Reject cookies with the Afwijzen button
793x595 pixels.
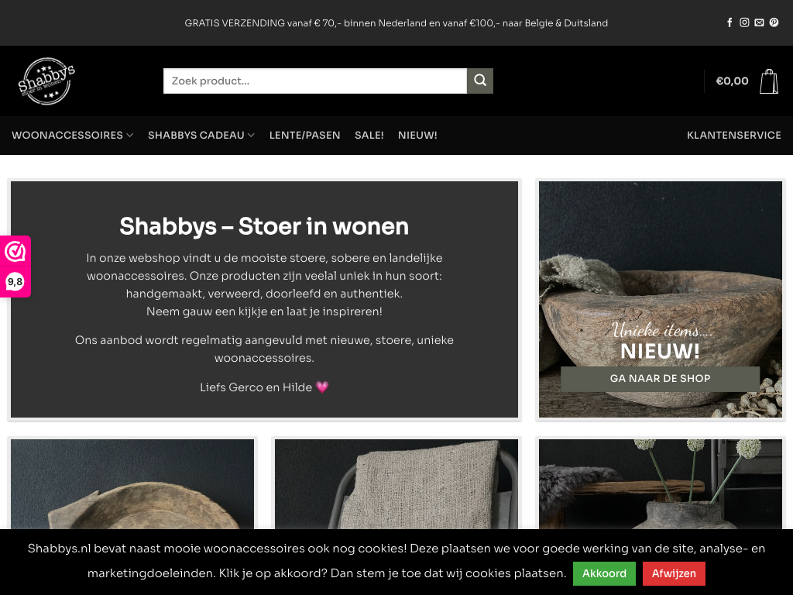674,573
